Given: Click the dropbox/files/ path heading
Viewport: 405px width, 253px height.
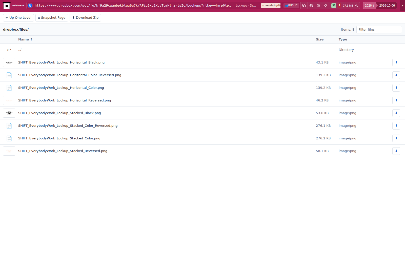Looking at the screenshot, I should pos(16,30).
